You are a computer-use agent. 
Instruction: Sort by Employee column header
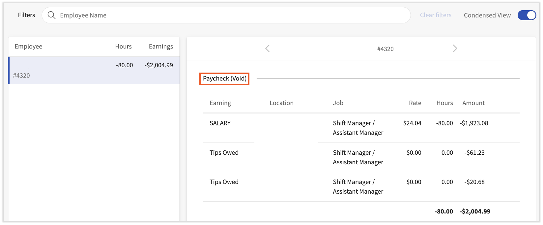pos(28,47)
